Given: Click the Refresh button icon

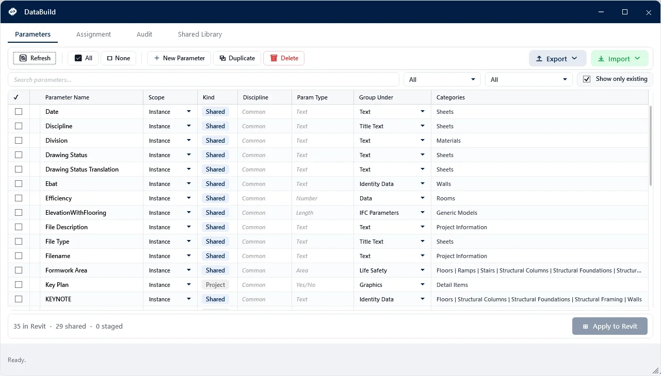Looking at the screenshot, I should pos(23,58).
